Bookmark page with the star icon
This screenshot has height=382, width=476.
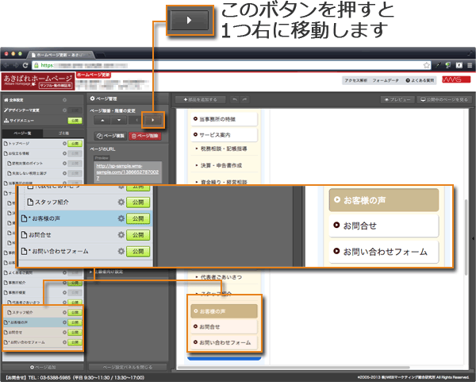pyautogui.click(x=426, y=64)
